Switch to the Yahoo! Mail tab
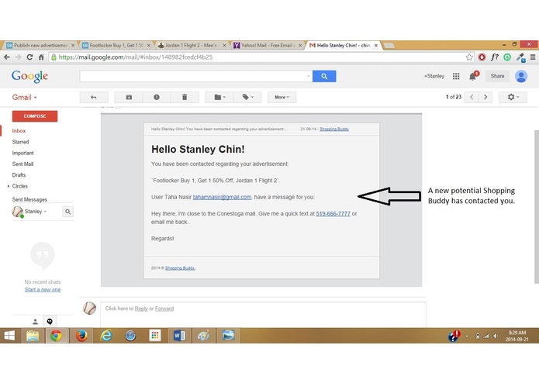This screenshot has width=539, height=383. point(268,45)
